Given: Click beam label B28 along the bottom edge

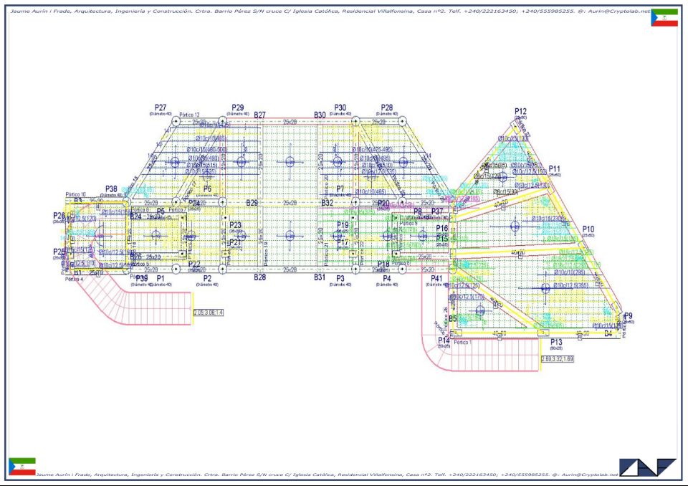Looking at the screenshot, I should [260, 277].
